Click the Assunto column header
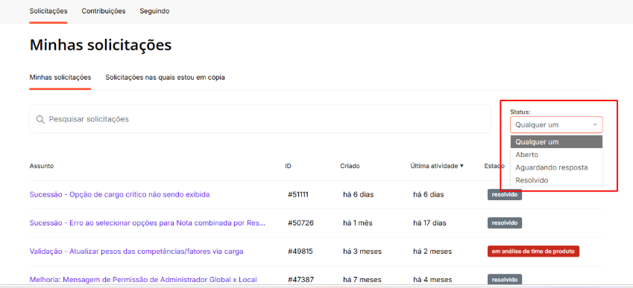 click(x=42, y=166)
